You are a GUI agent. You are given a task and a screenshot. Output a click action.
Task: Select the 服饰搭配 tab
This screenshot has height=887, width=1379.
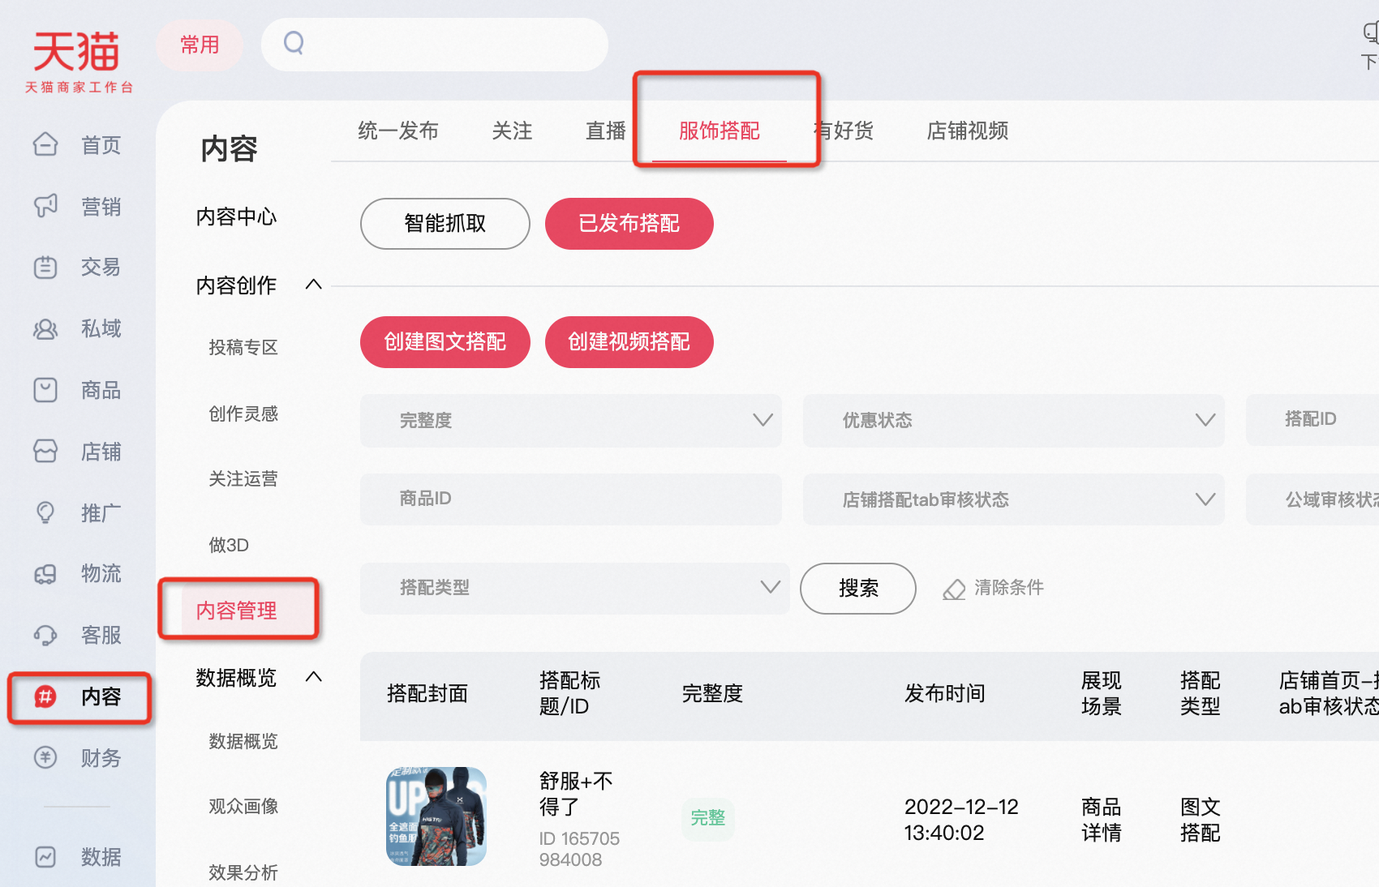(720, 131)
